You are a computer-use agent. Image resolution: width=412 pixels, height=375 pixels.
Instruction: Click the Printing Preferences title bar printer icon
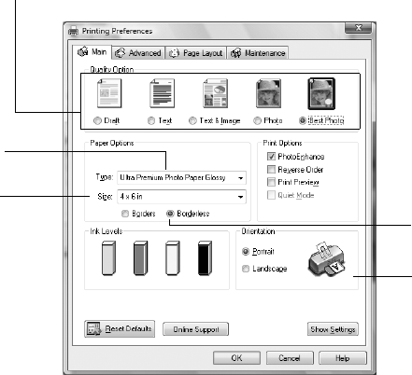click(x=74, y=31)
